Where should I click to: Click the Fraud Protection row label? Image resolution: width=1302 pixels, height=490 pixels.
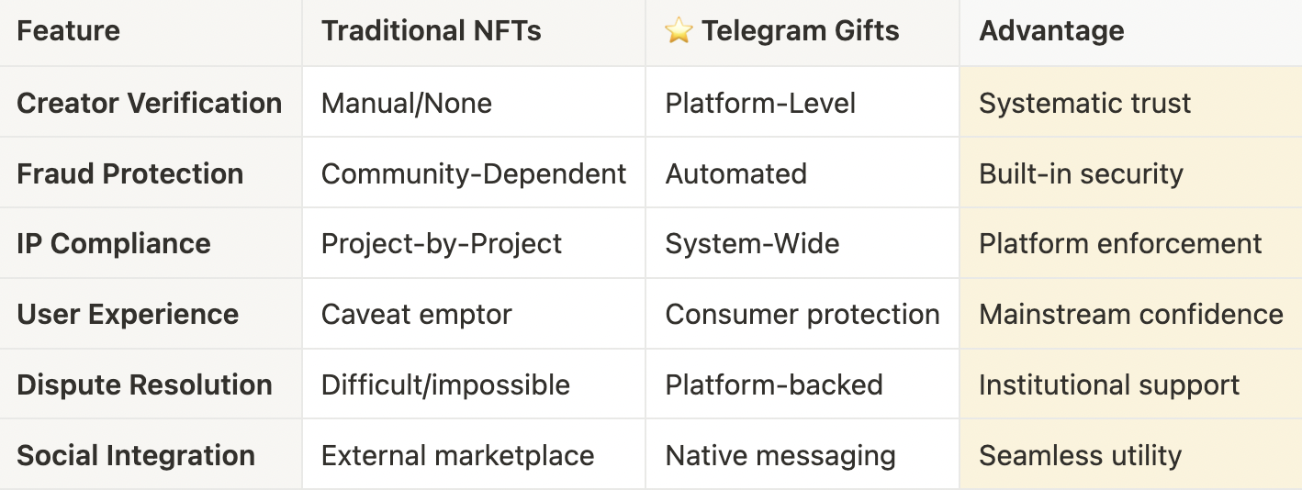(x=130, y=173)
